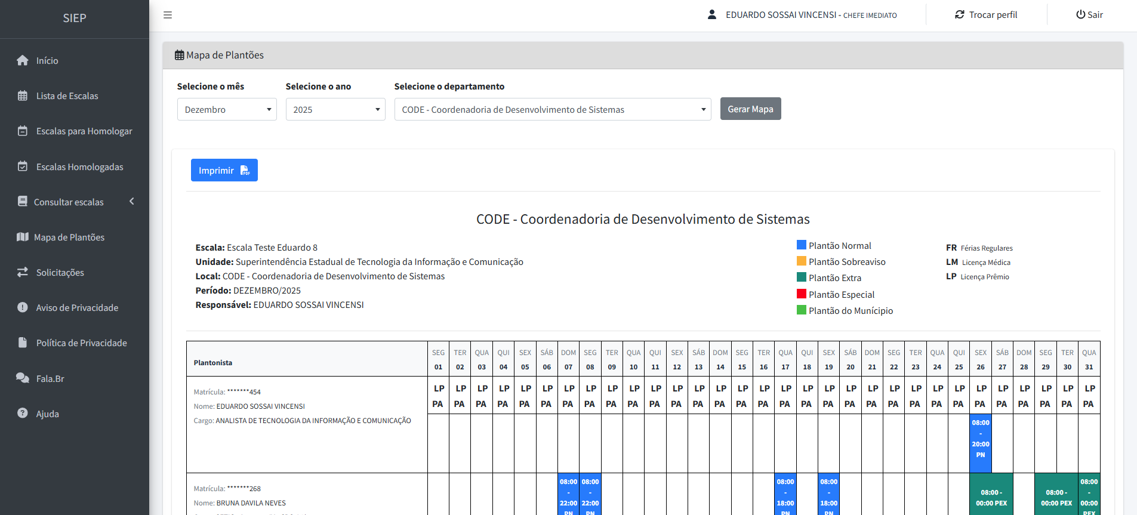Click the blue Plantão Normal legend swatch
This screenshot has height=515, width=1137.
[x=802, y=245]
